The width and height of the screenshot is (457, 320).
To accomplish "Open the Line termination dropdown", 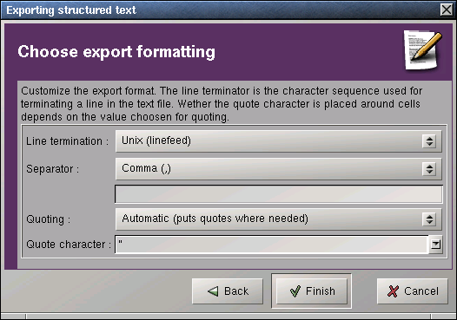I will pyautogui.click(x=279, y=141).
